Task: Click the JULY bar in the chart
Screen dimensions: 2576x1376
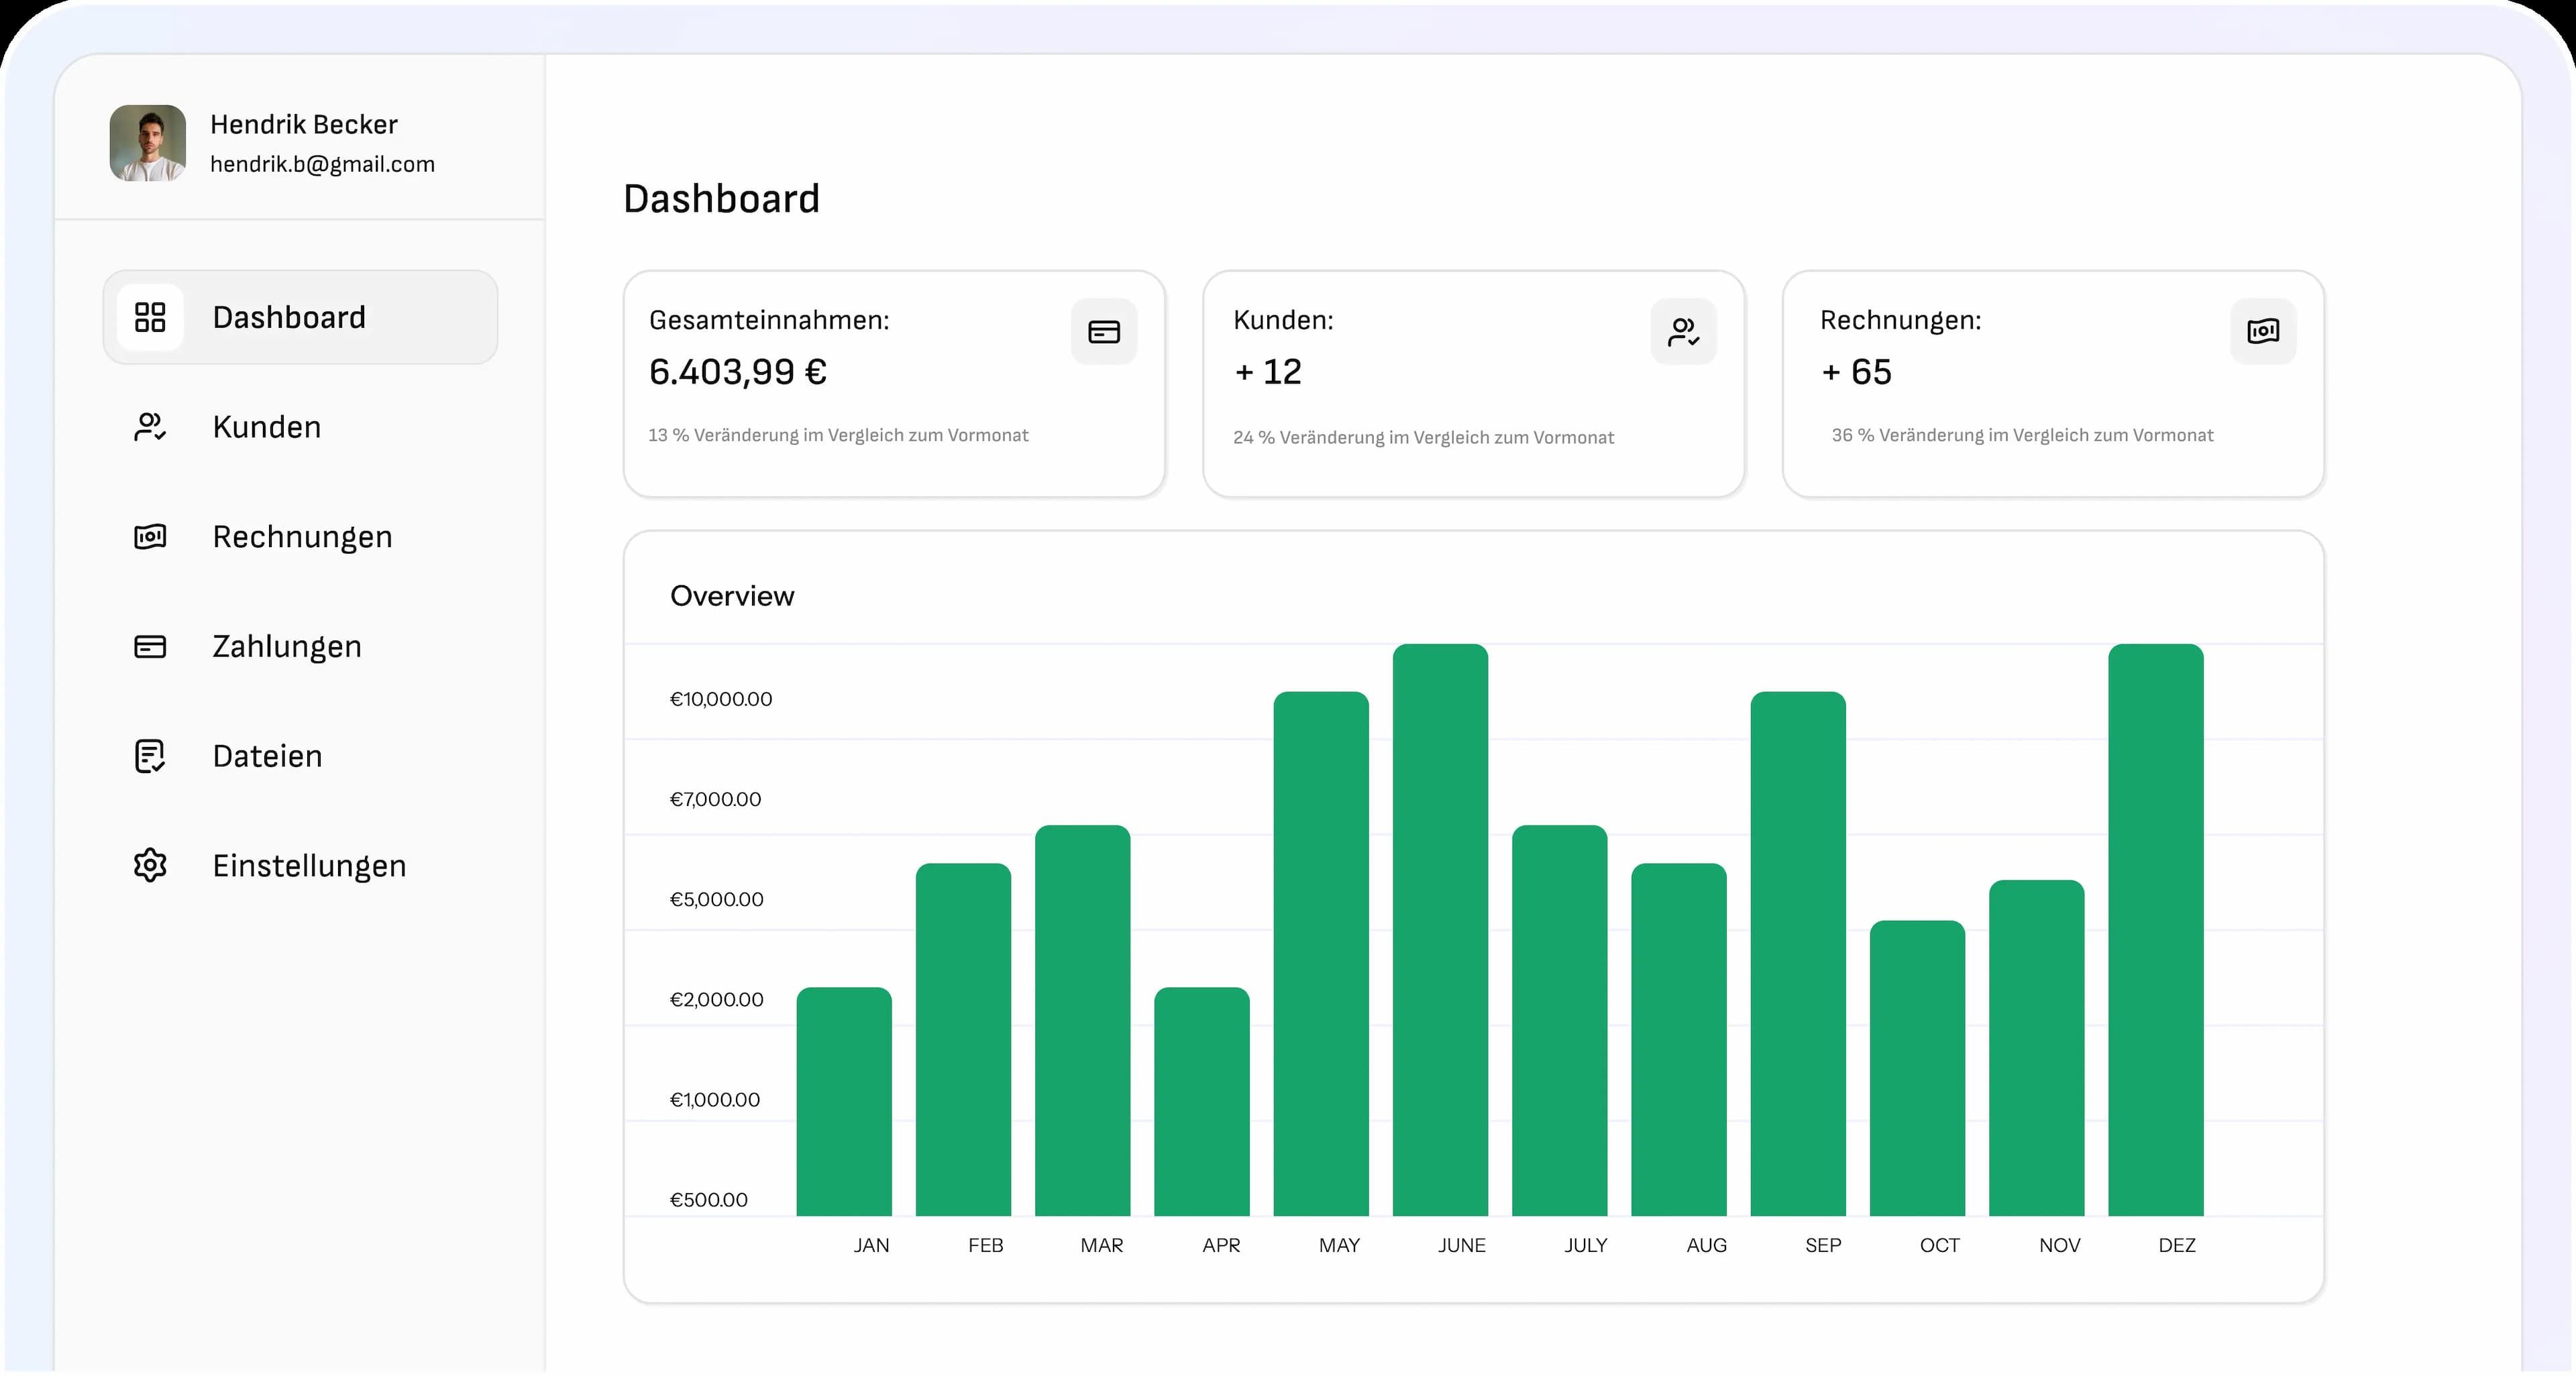Action: (1559, 1020)
